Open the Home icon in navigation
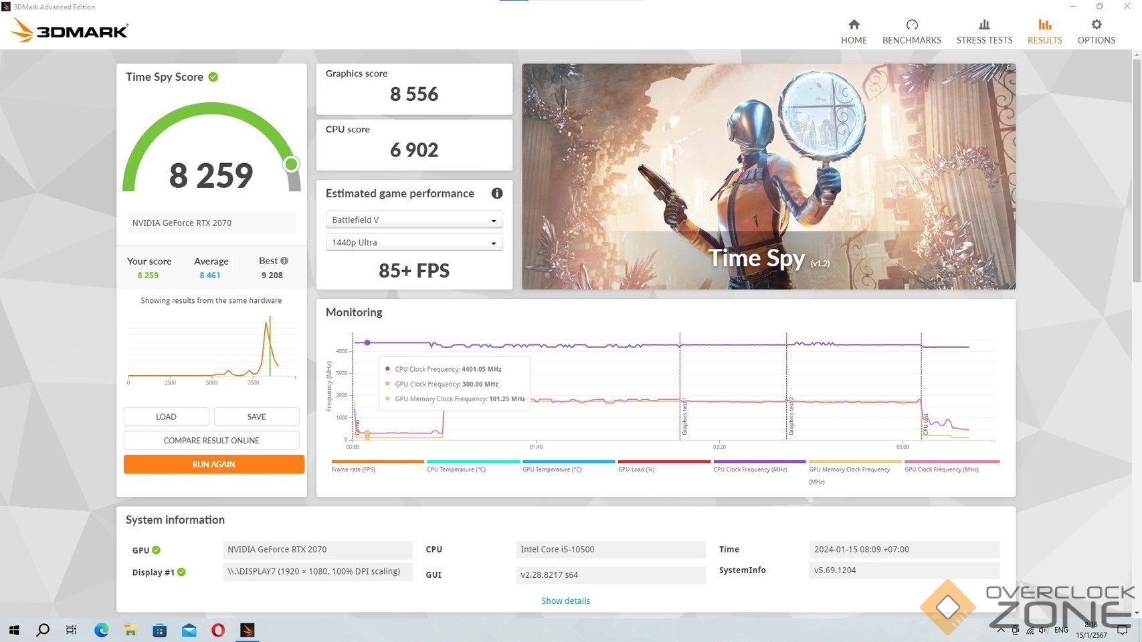This screenshot has height=642, width=1142. coord(854,25)
